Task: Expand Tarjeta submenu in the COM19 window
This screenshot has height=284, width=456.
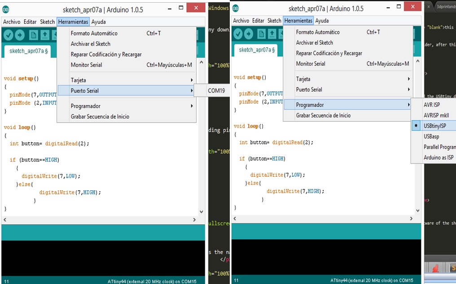Action: (x=127, y=80)
